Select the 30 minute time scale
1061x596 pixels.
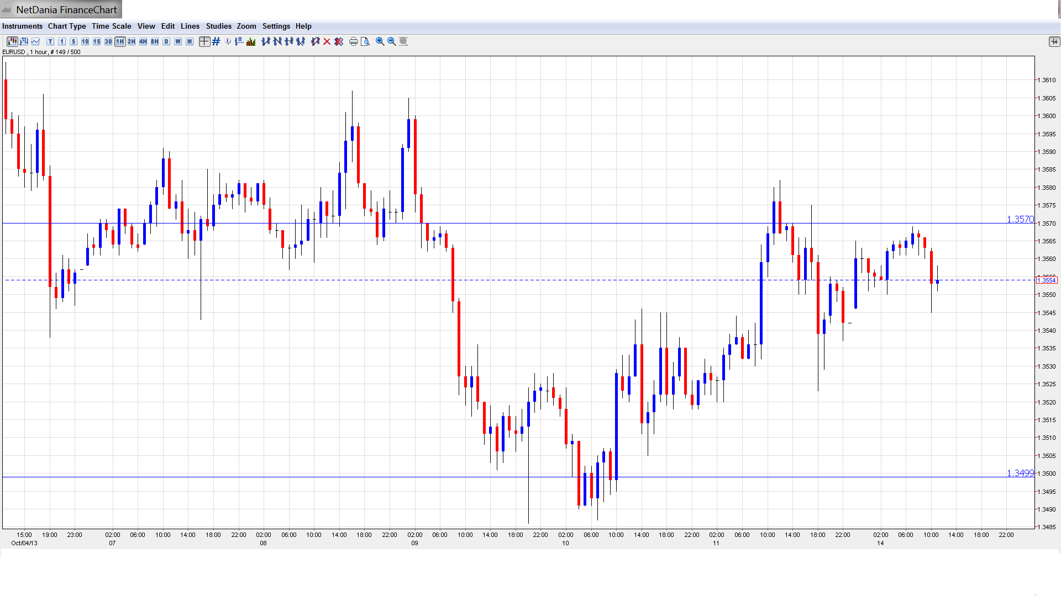108,41
